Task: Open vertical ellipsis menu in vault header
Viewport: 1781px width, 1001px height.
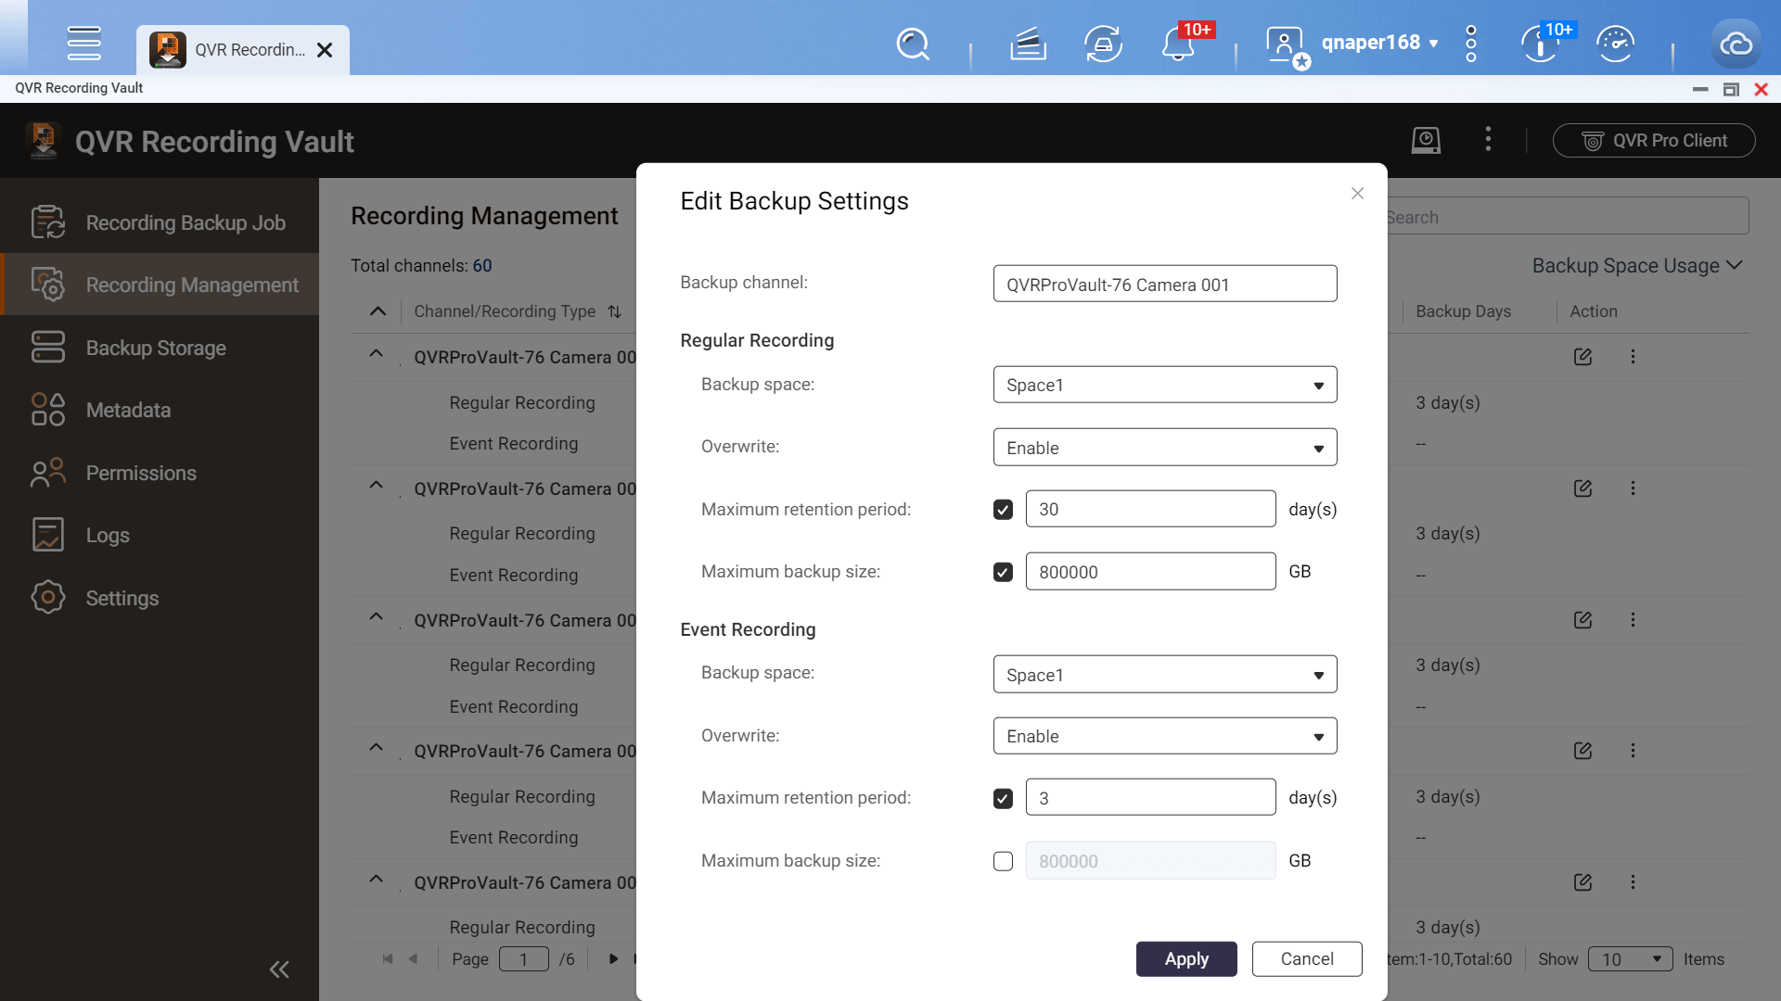Action: click(x=1488, y=140)
